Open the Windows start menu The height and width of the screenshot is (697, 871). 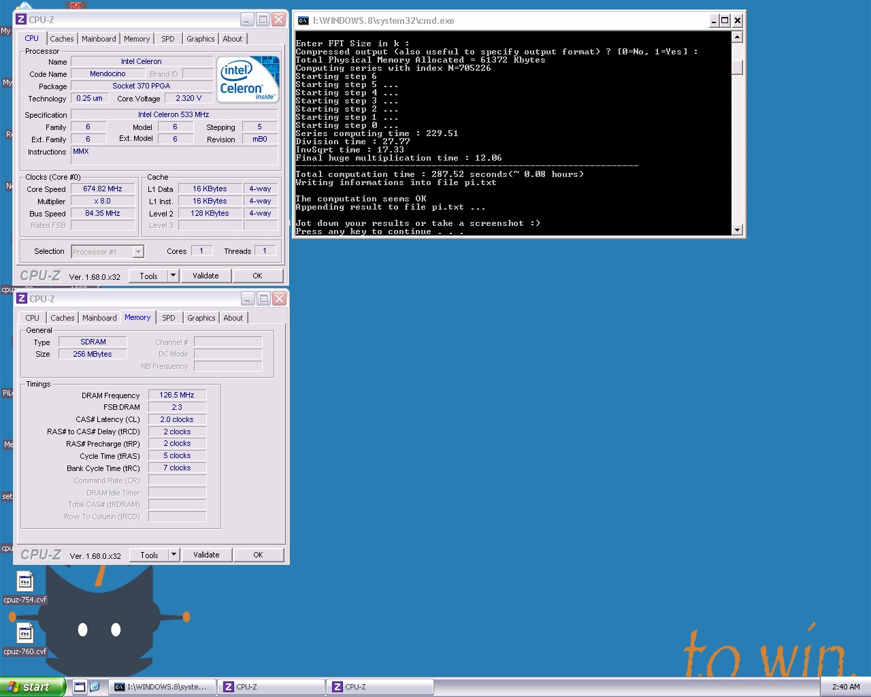(33, 687)
